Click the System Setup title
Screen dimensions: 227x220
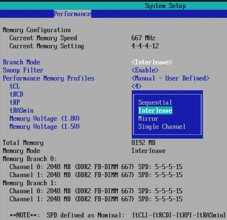click(165, 6)
